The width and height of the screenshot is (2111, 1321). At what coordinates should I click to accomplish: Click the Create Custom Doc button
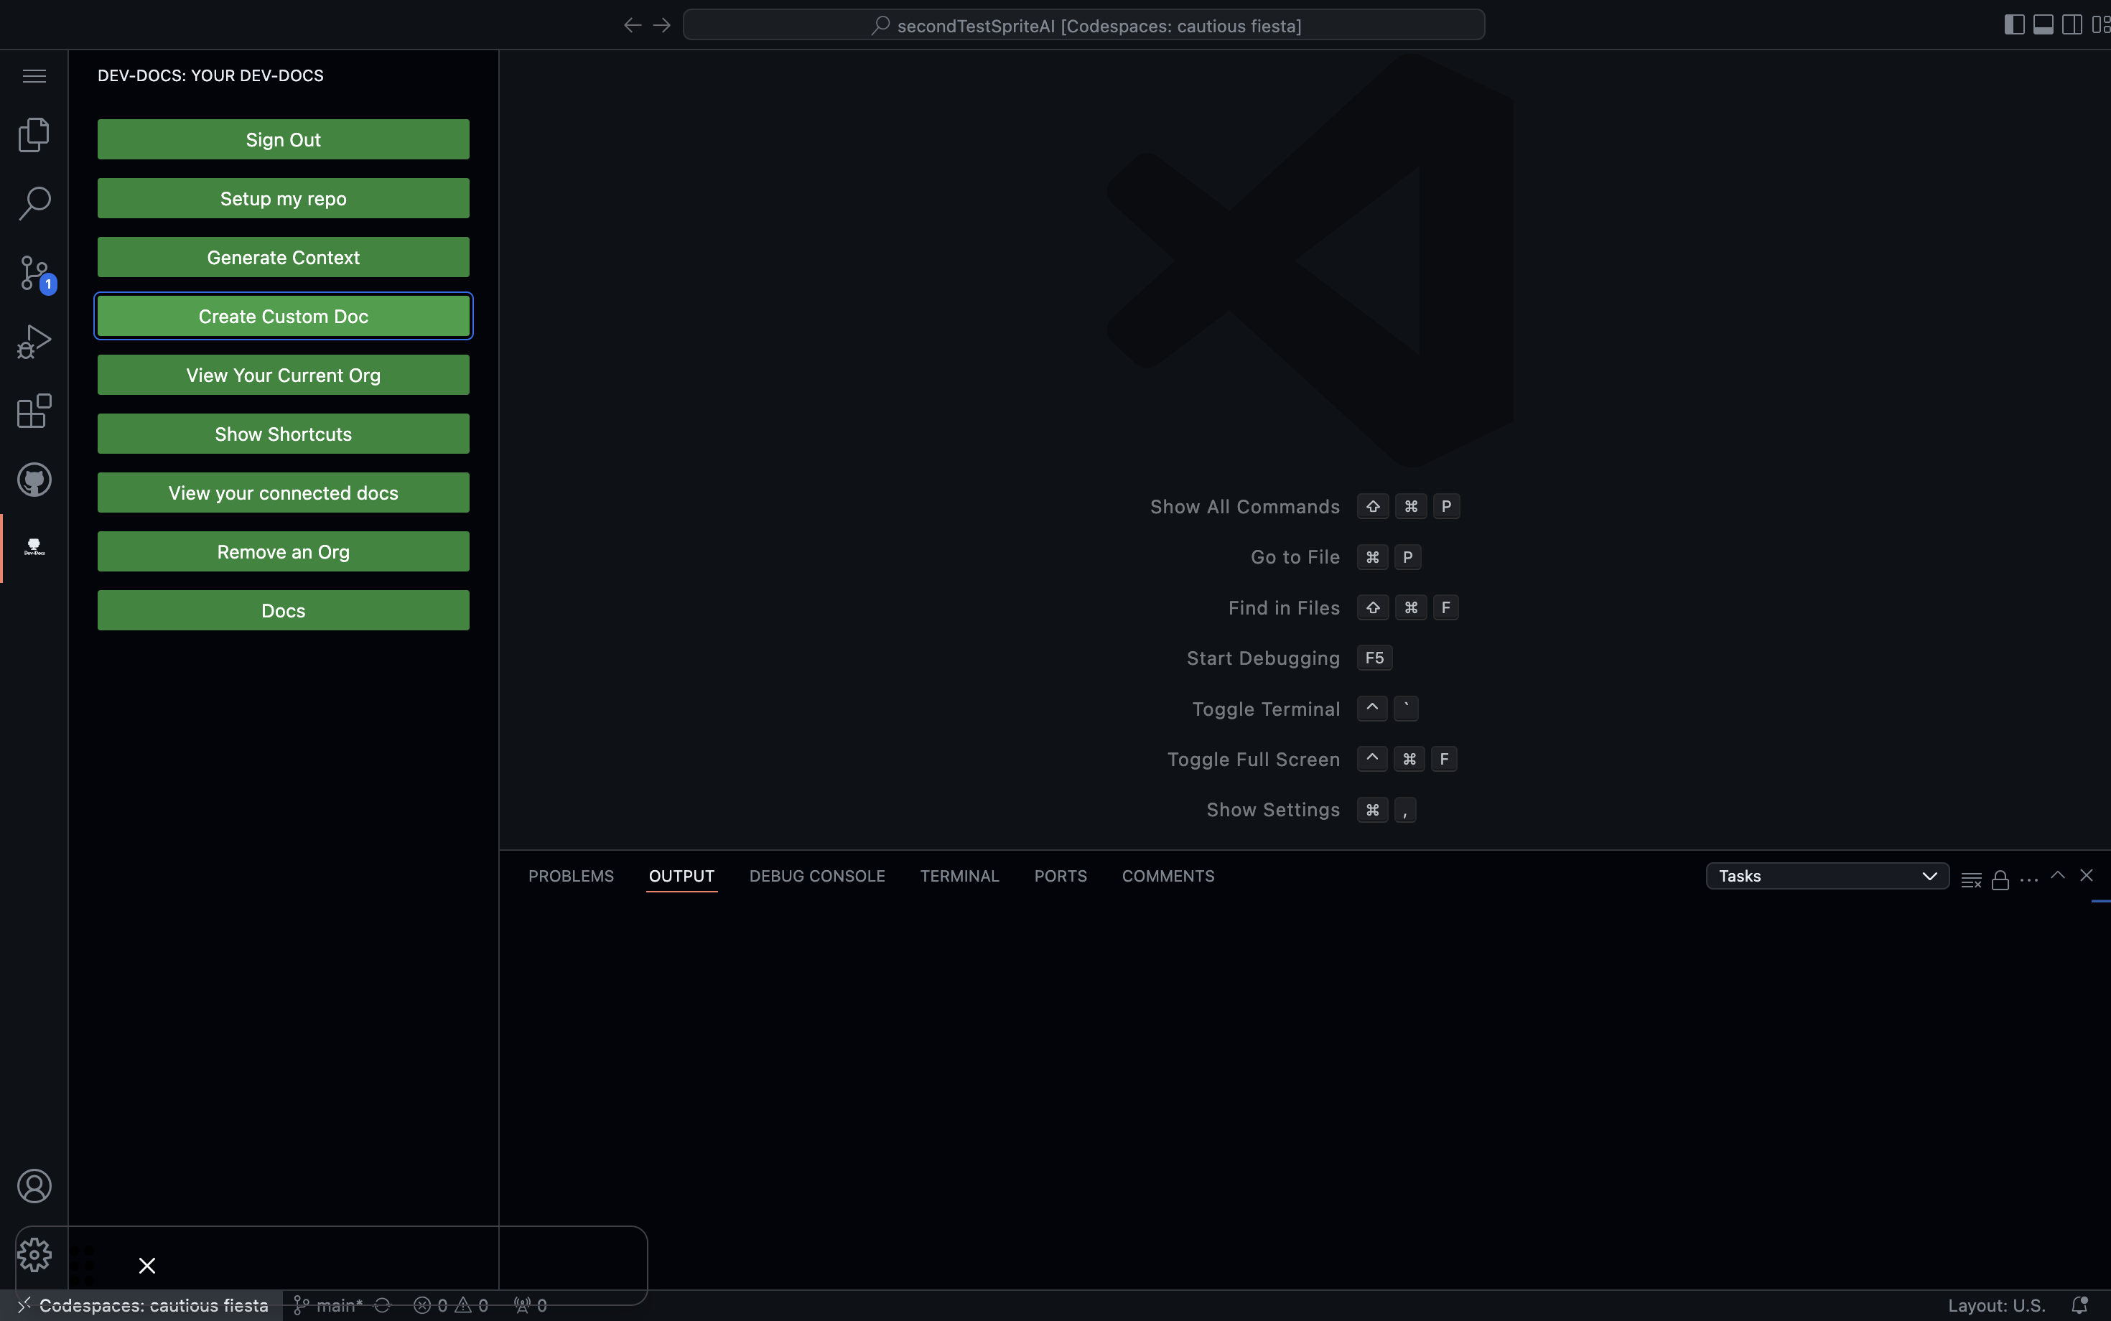(283, 315)
